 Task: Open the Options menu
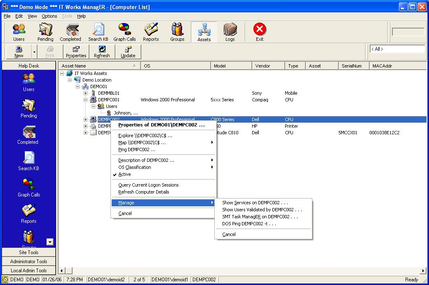[49, 16]
